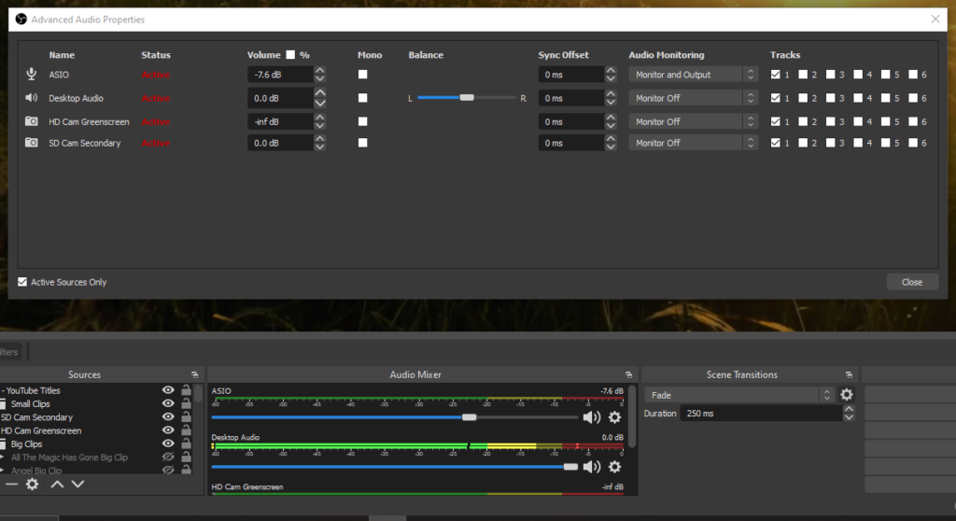Uncheck Active Sources Only

22,282
